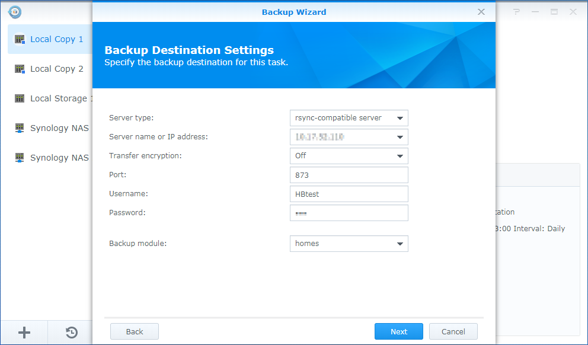
Task: Cancel the Backup Wizard
Action: click(453, 331)
